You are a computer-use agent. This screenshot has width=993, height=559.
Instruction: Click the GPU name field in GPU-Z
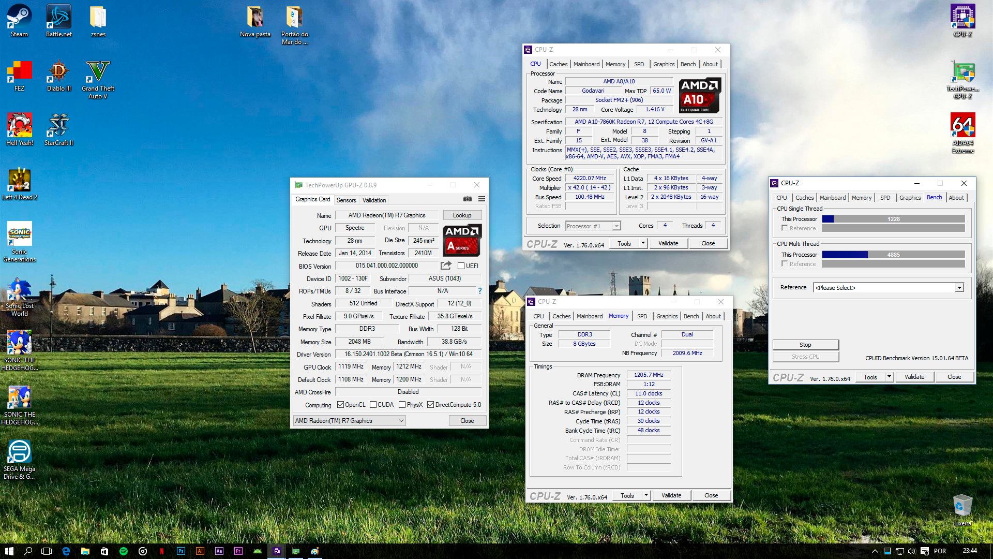(387, 215)
